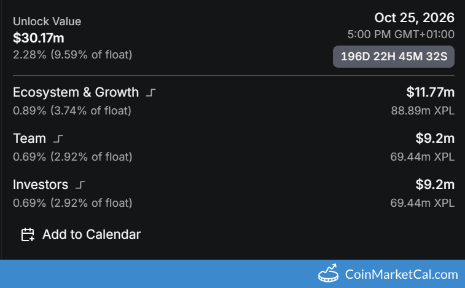Screen dimensions: 465x288
Task: Click the calendar plus icon
Action: click(x=28, y=234)
